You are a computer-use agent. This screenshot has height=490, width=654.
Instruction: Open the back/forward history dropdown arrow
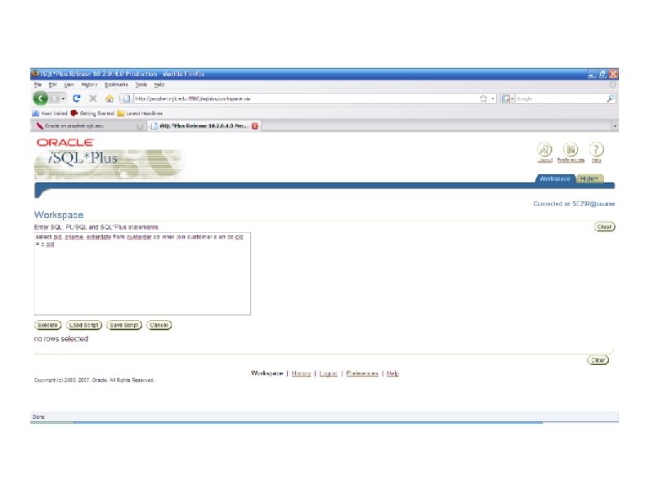point(63,99)
